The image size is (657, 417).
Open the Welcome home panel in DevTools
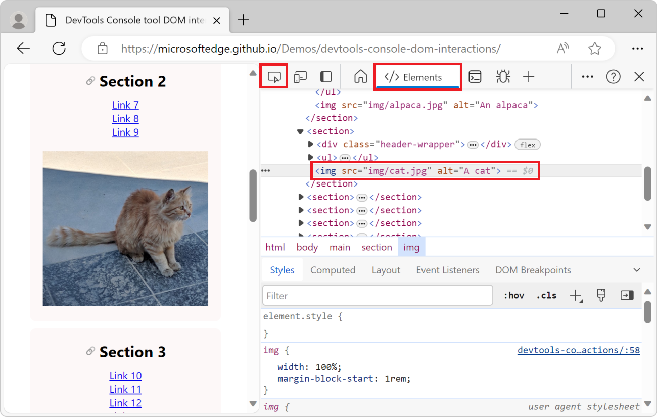pyautogui.click(x=360, y=76)
